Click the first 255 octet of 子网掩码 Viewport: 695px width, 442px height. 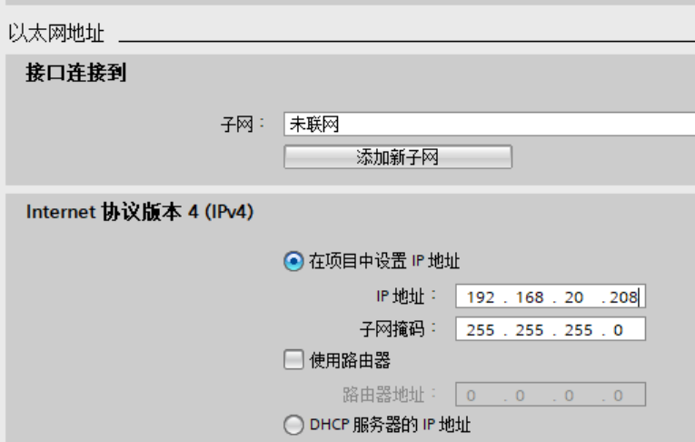[481, 330]
